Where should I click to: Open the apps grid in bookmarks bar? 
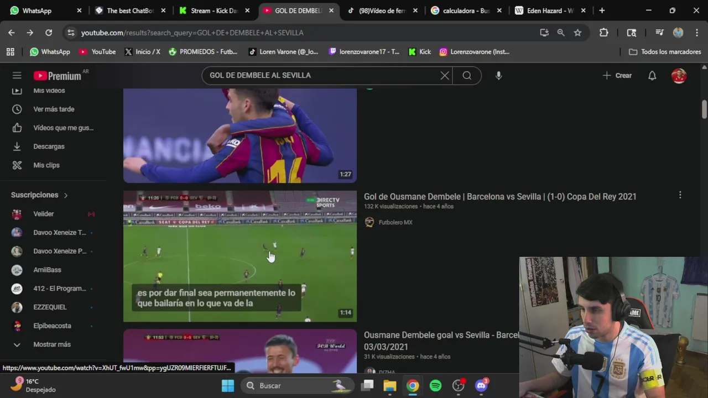[10, 52]
